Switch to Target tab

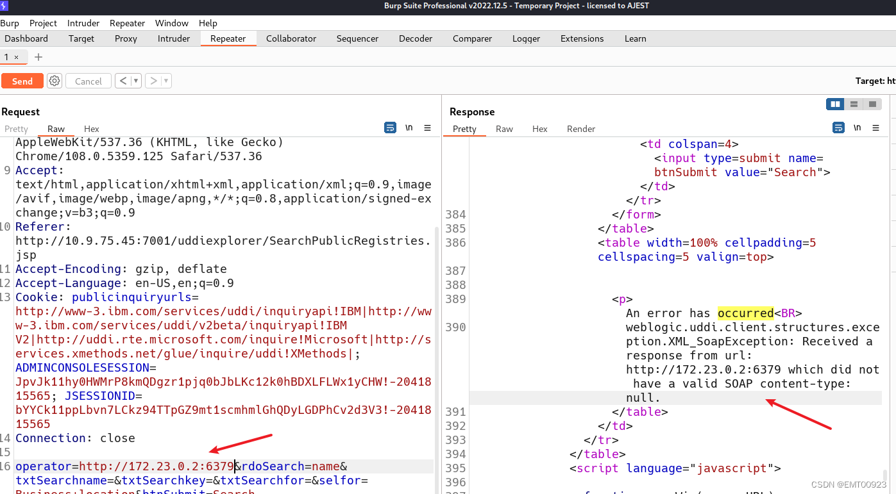(x=81, y=38)
